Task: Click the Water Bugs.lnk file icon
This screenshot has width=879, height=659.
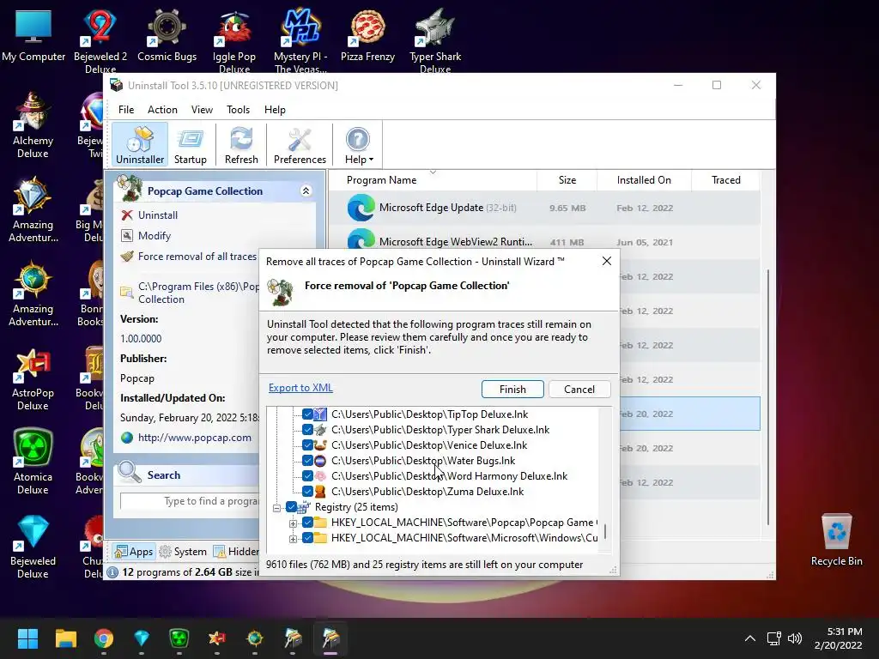Action: [320, 461]
